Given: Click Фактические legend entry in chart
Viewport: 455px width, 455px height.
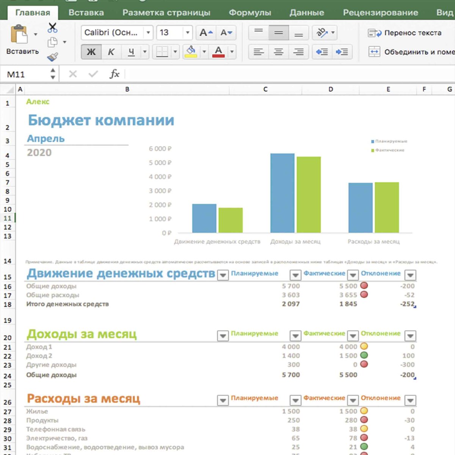Looking at the screenshot, I should [x=388, y=150].
